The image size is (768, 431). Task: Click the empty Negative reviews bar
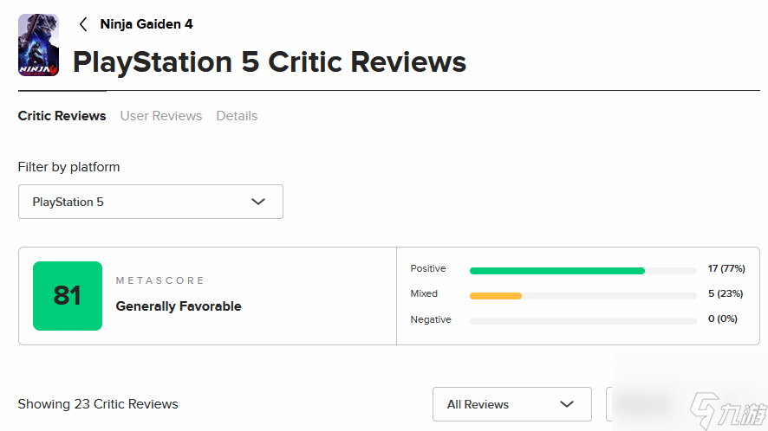point(583,321)
